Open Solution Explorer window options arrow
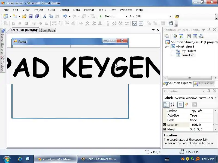The image size is (218, 163). click(204, 30)
